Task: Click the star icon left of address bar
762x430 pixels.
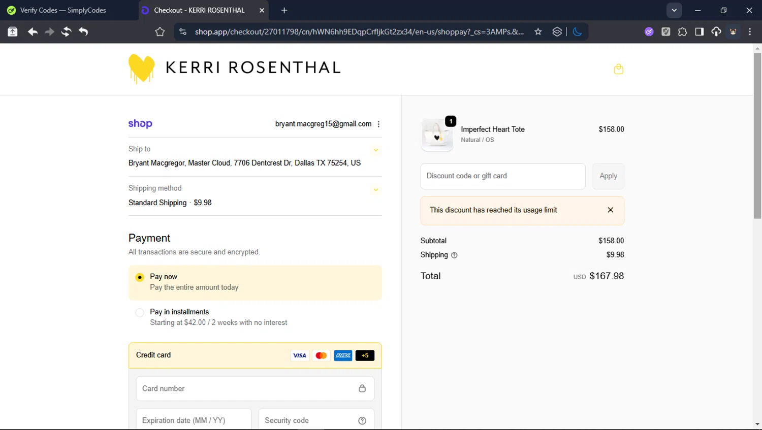Action: 160,32
